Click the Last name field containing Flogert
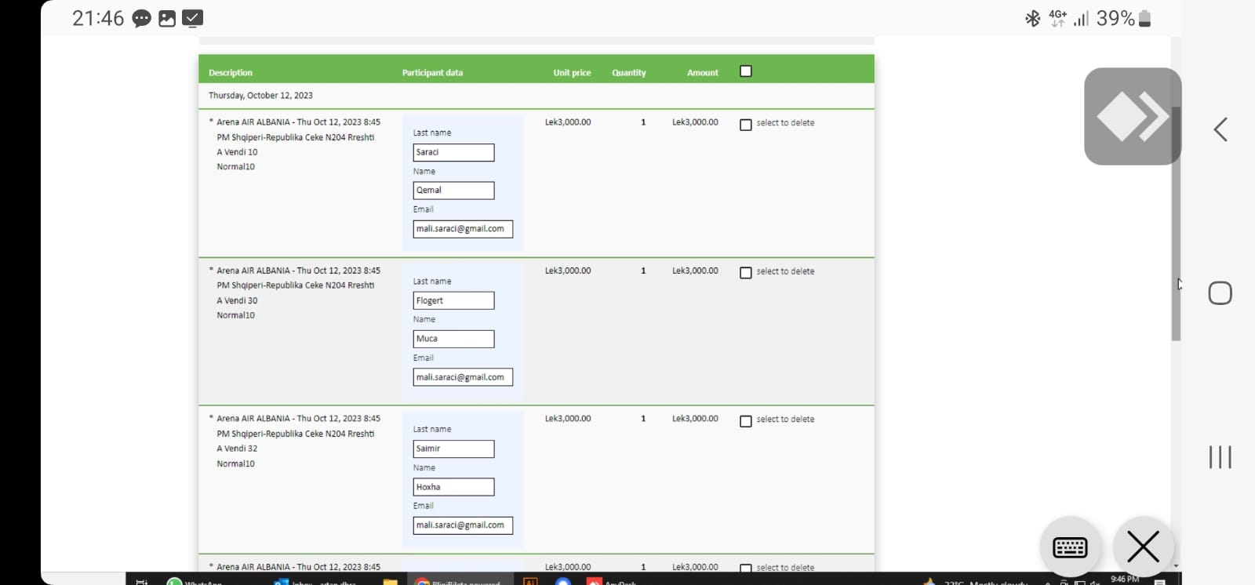Viewport: 1255px width, 585px height. 453,300
